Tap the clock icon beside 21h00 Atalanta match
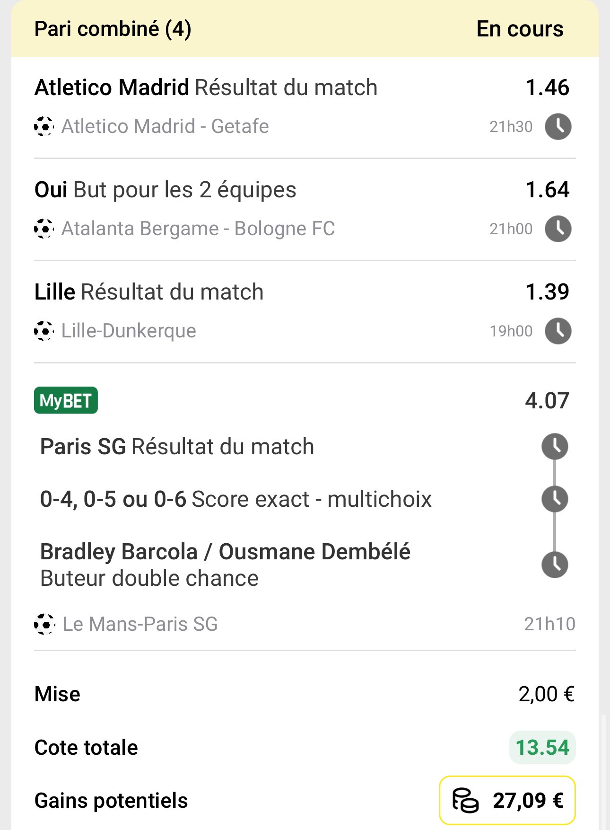 (558, 229)
